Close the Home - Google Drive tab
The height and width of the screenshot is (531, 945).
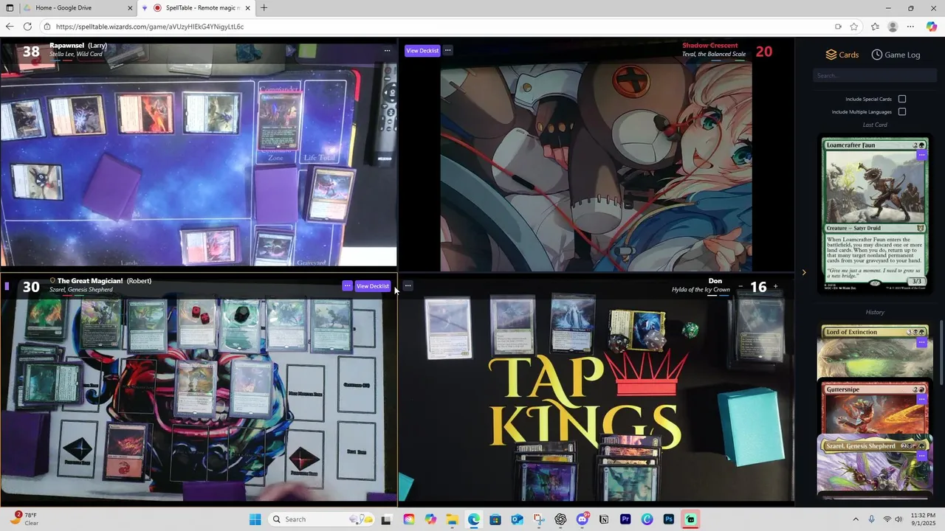[x=130, y=8]
